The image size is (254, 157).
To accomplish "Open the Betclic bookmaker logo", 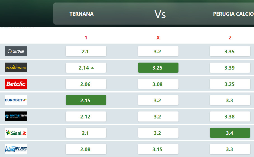I will pos(16,84).
